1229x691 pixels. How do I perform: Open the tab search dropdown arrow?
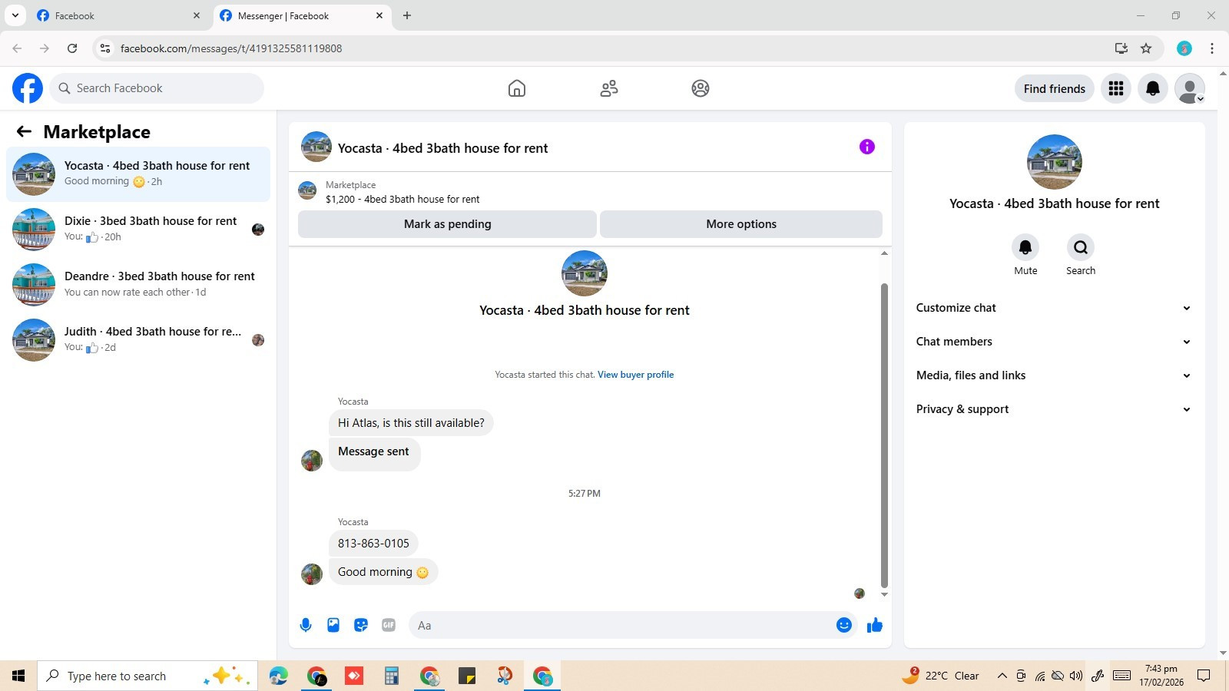click(x=15, y=15)
